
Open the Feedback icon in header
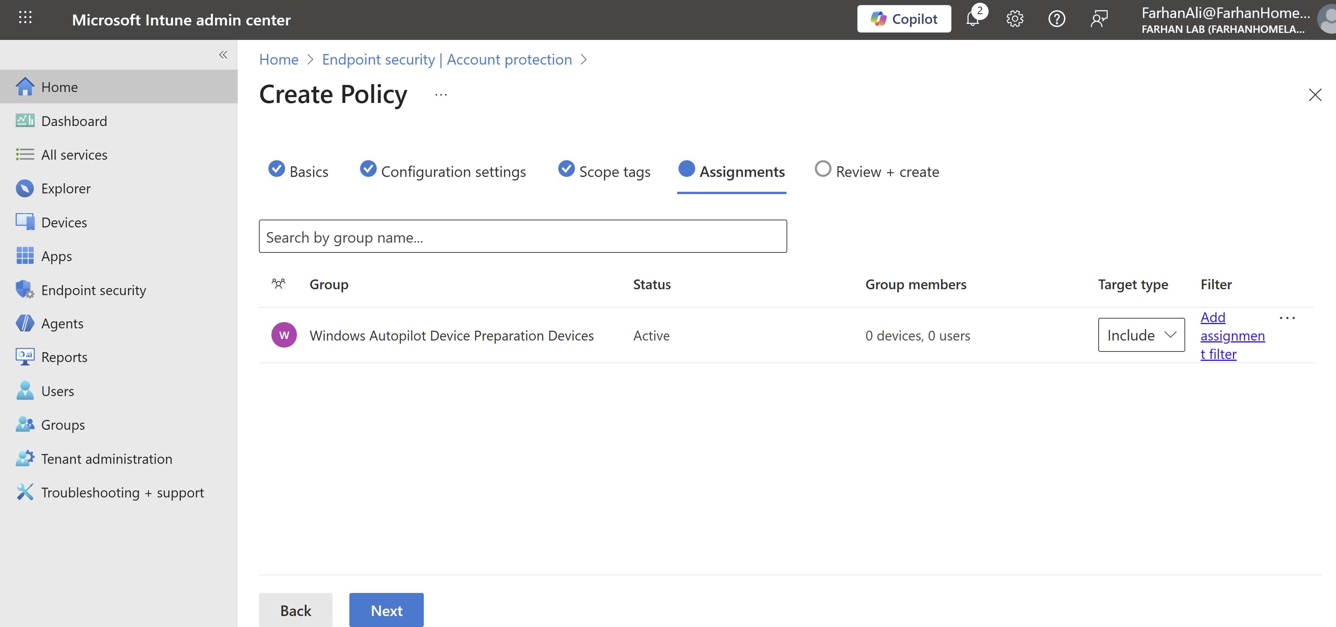tap(1099, 19)
